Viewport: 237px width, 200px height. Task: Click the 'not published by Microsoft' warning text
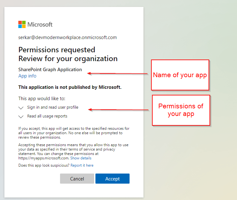click(x=70, y=87)
